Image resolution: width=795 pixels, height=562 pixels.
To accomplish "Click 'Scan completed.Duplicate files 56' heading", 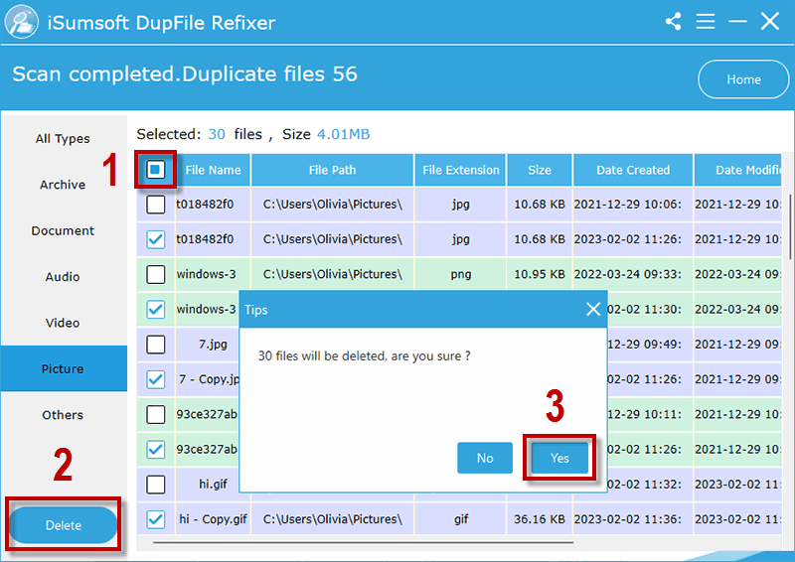I will click(x=185, y=74).
